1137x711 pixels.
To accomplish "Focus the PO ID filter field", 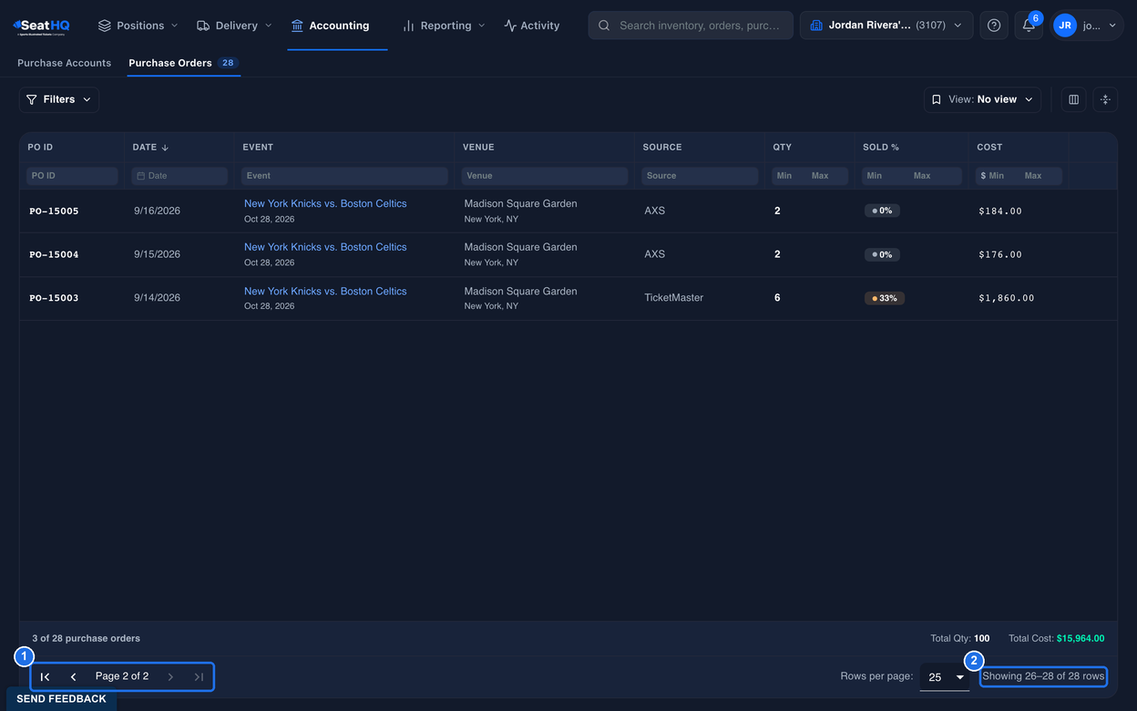I will [x=72, y=176].
